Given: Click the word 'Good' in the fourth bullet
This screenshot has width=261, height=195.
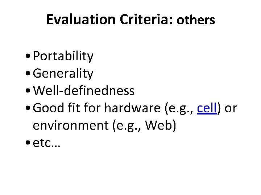Looking at the screenshot, I should coord(48,108).
